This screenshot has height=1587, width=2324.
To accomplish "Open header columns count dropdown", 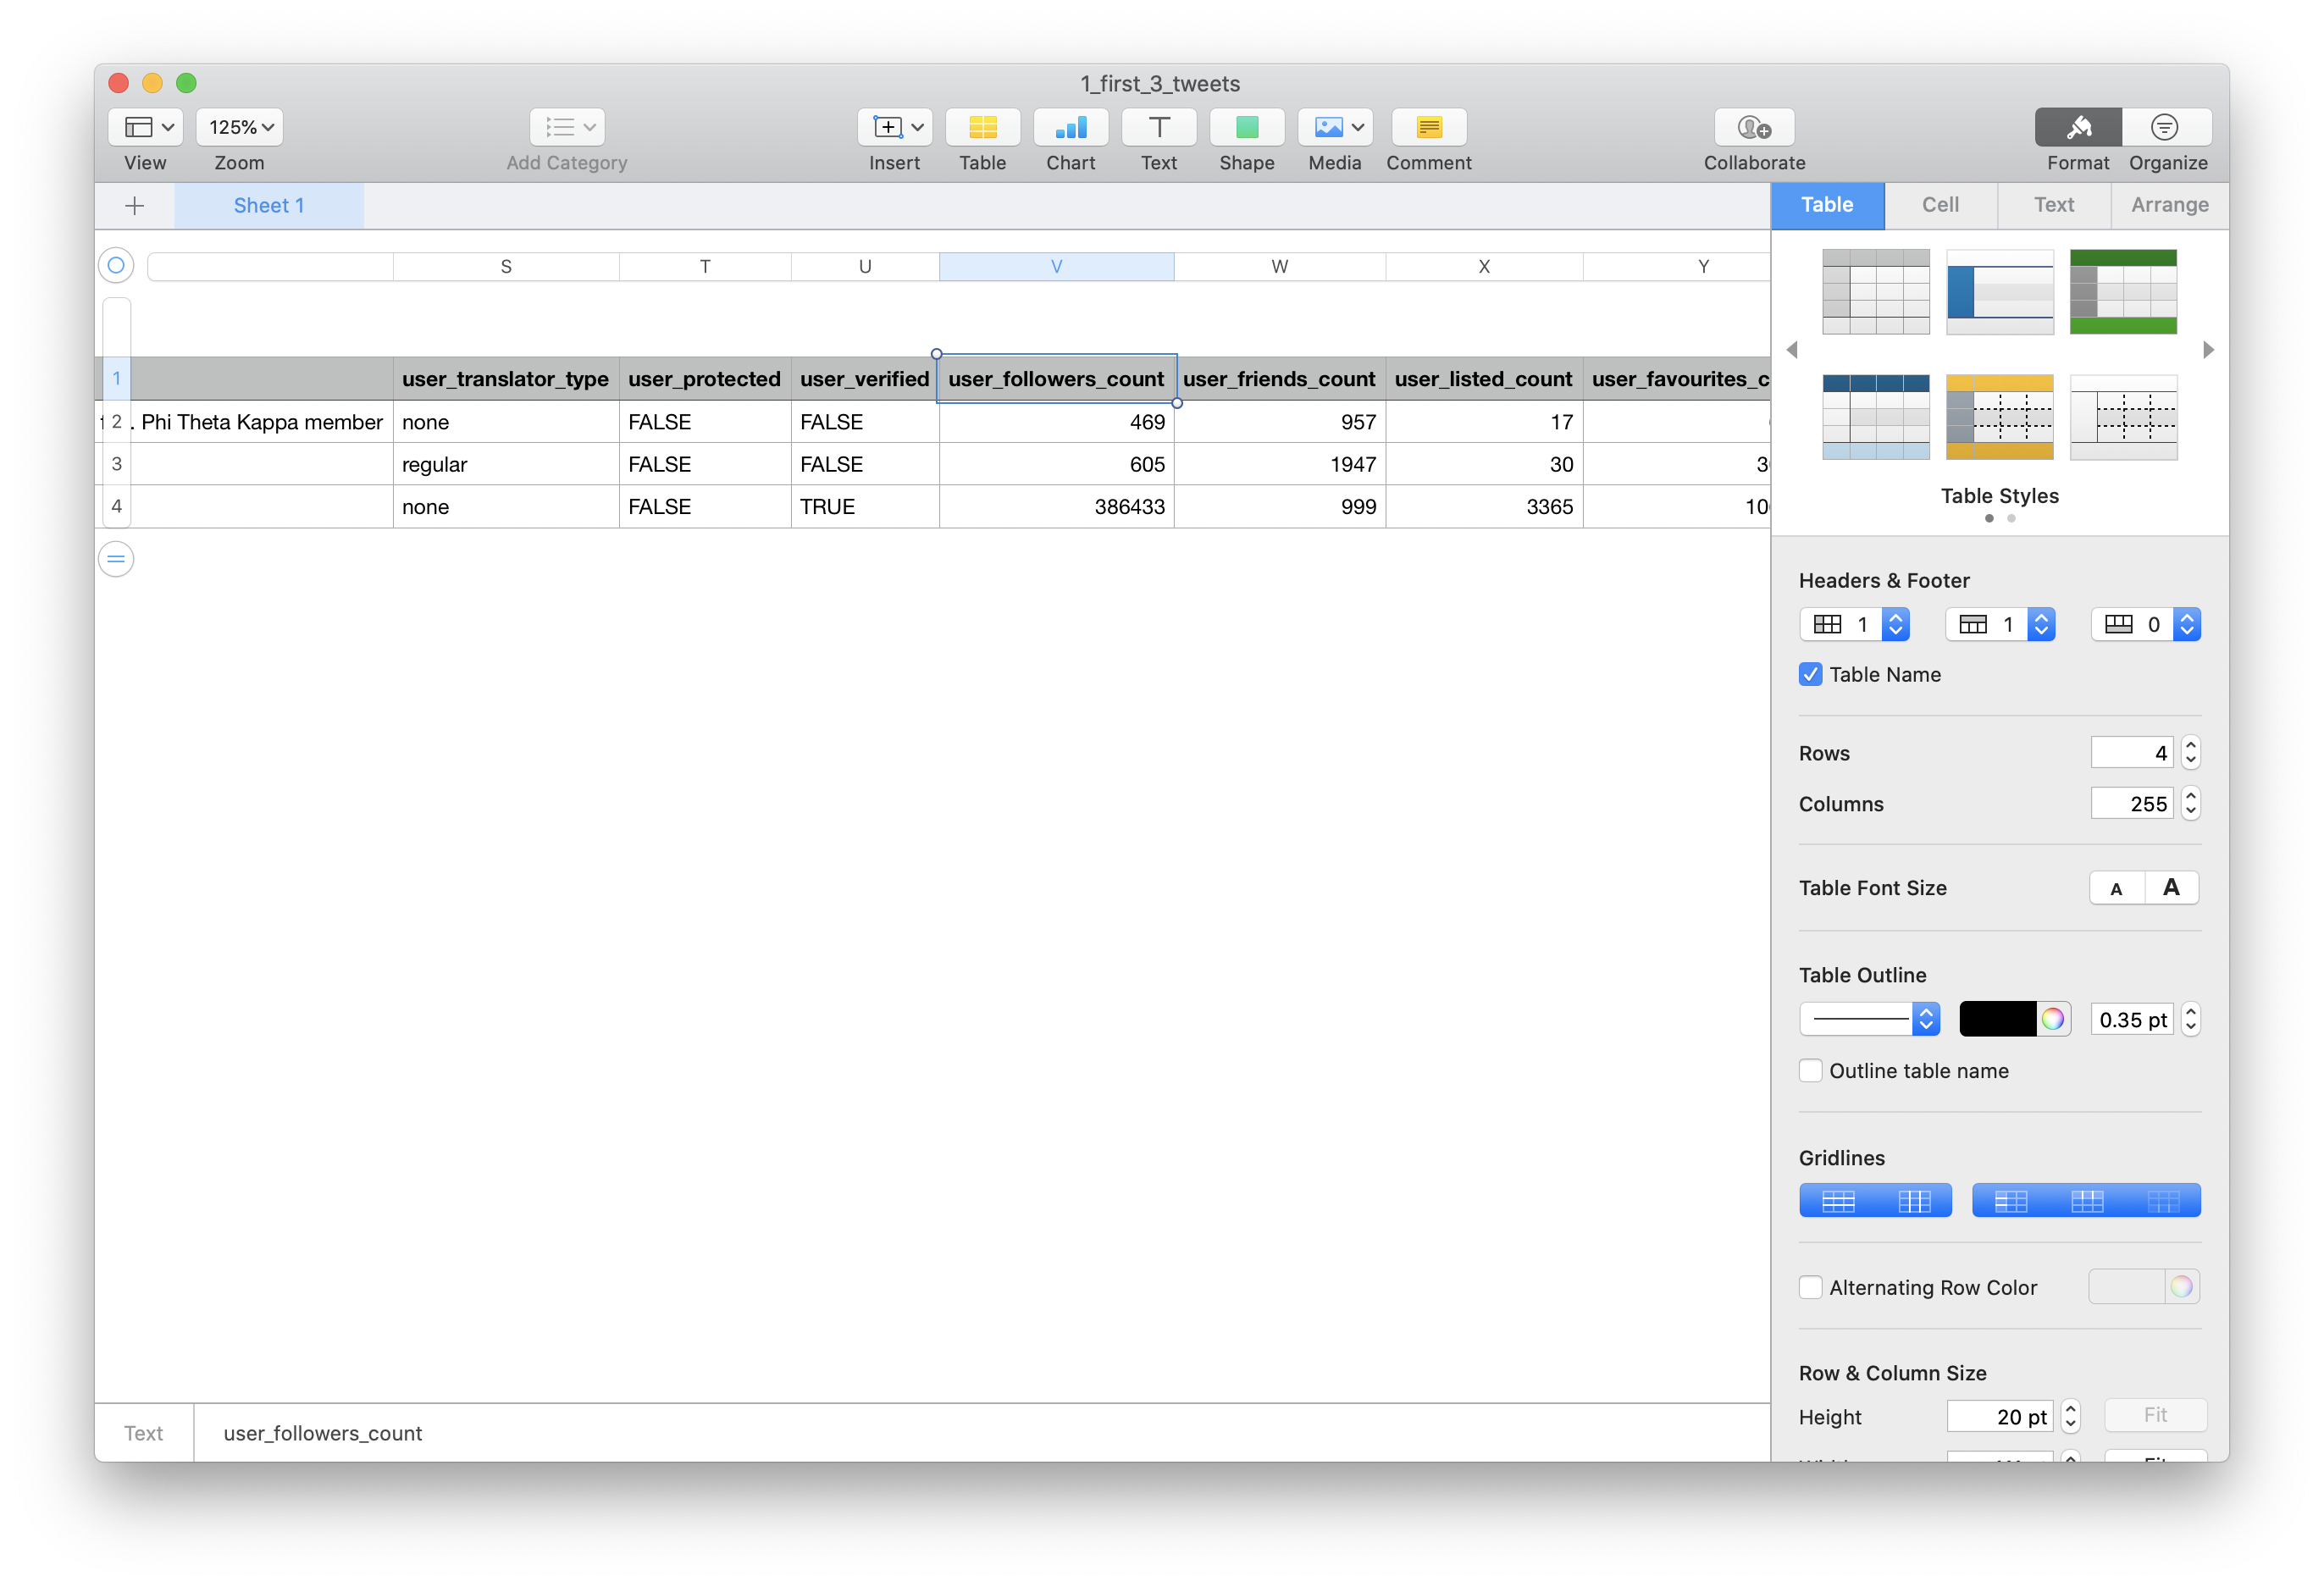I will pos(1855,625).
